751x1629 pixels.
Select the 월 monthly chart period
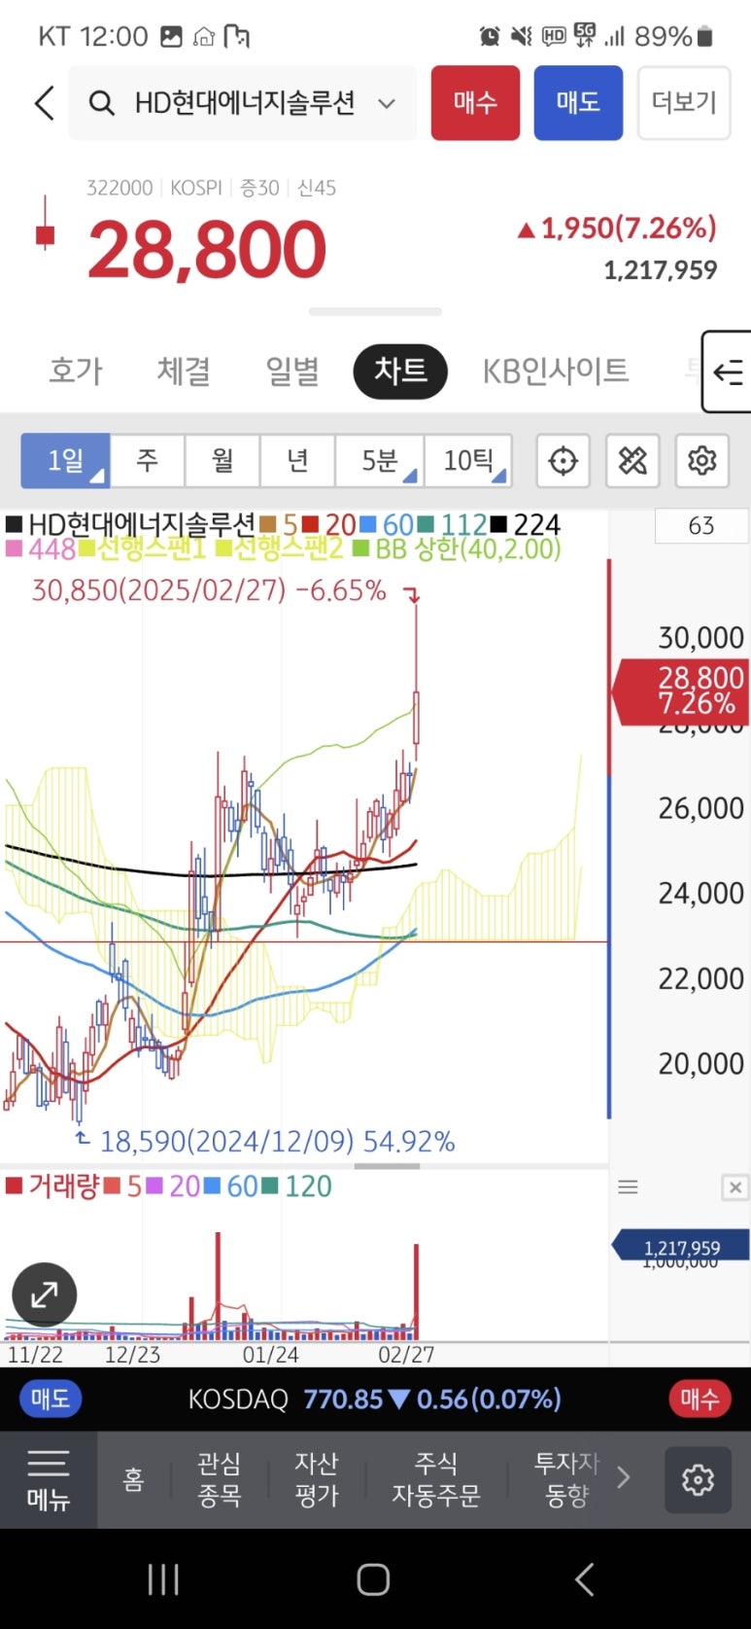click(x=222, y=460)
